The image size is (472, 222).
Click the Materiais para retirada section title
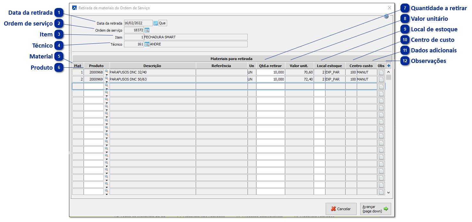(x=231, y=59)
